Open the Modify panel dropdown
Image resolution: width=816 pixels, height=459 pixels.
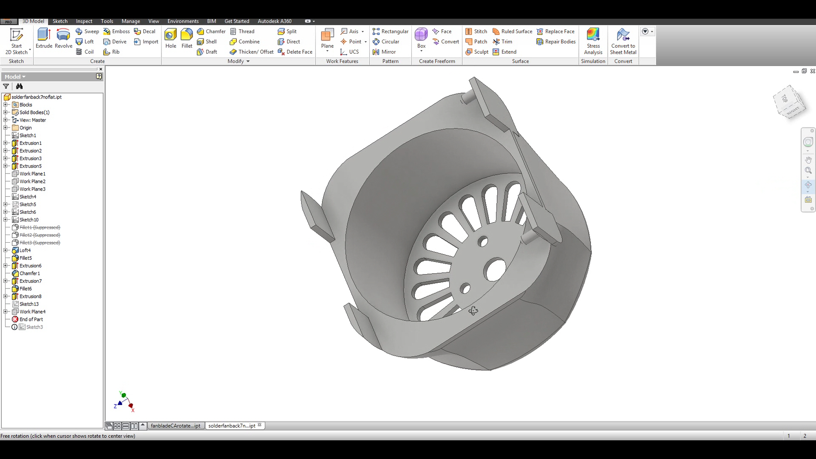pyautogui.click(x=238, y=61)
